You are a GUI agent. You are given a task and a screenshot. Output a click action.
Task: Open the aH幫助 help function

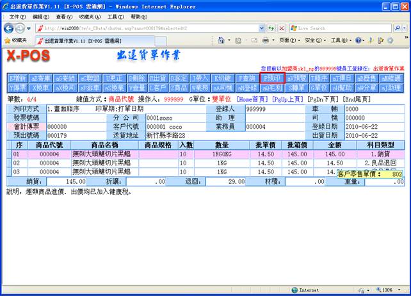pos(343,86)
